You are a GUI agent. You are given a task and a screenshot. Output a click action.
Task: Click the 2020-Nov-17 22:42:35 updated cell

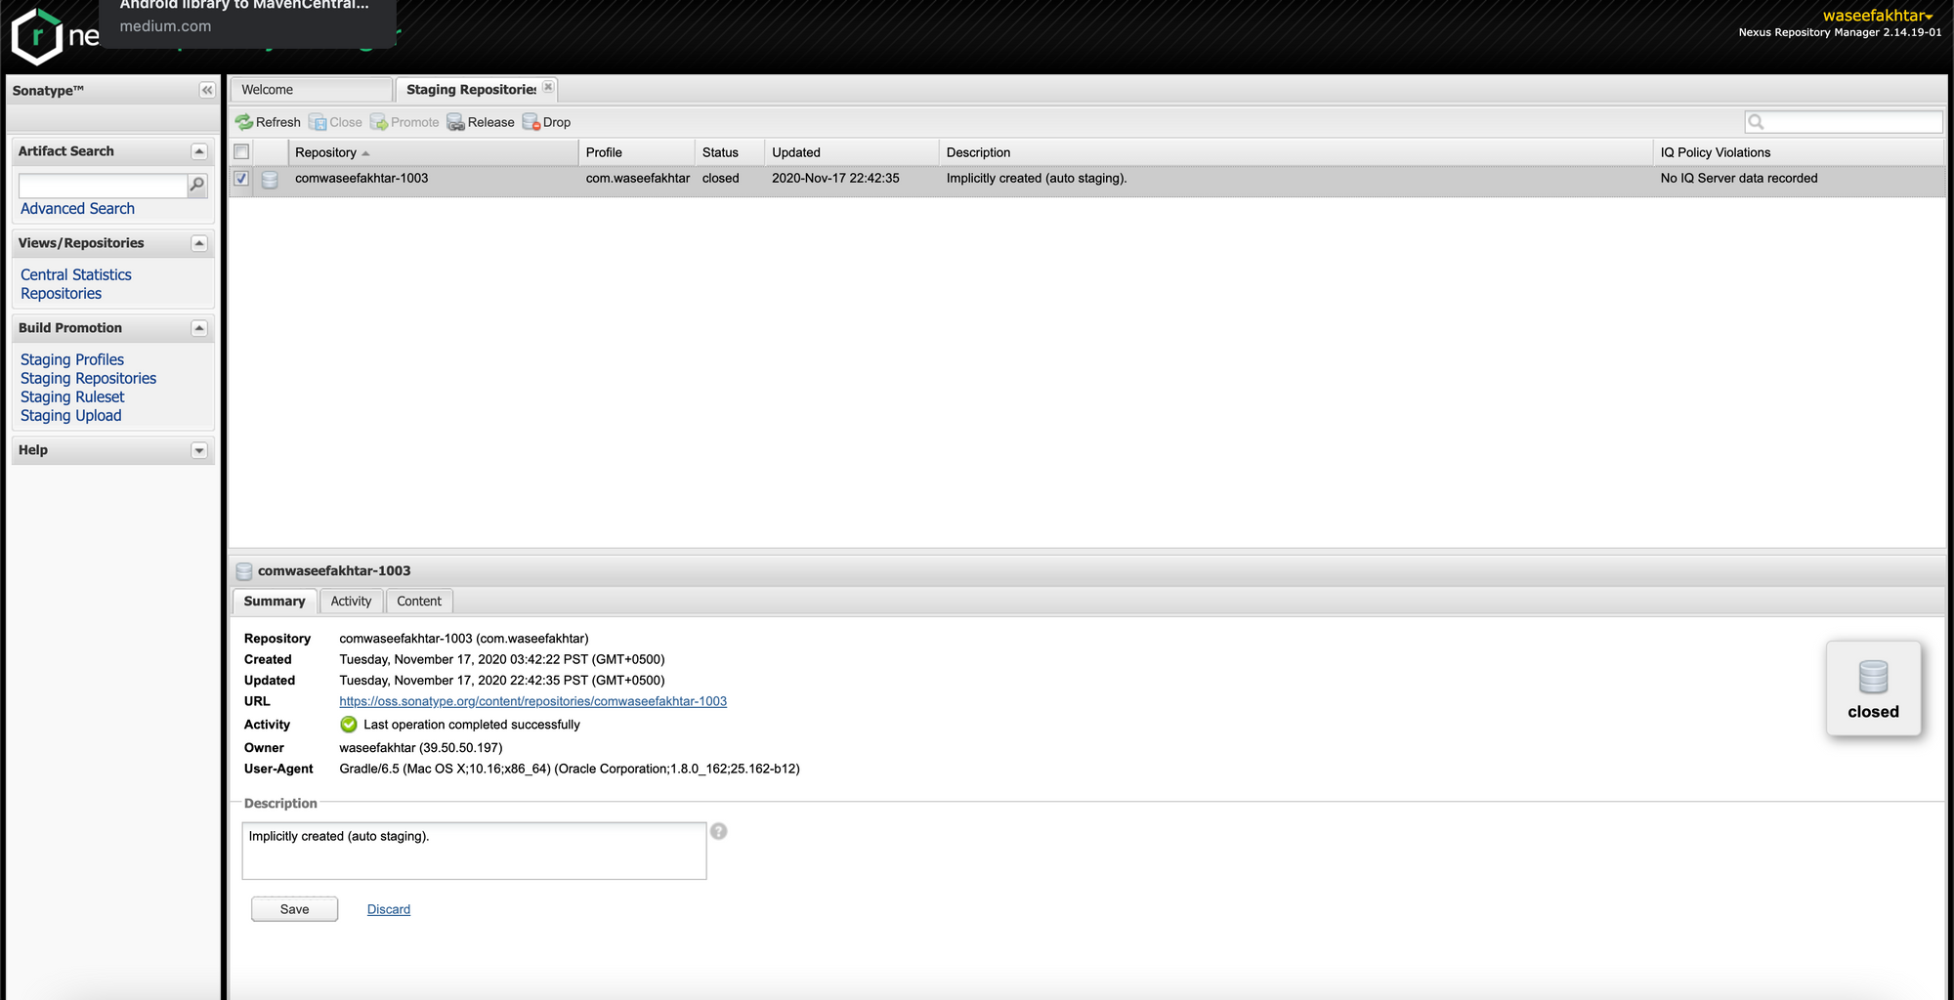(x=835, y=179)
